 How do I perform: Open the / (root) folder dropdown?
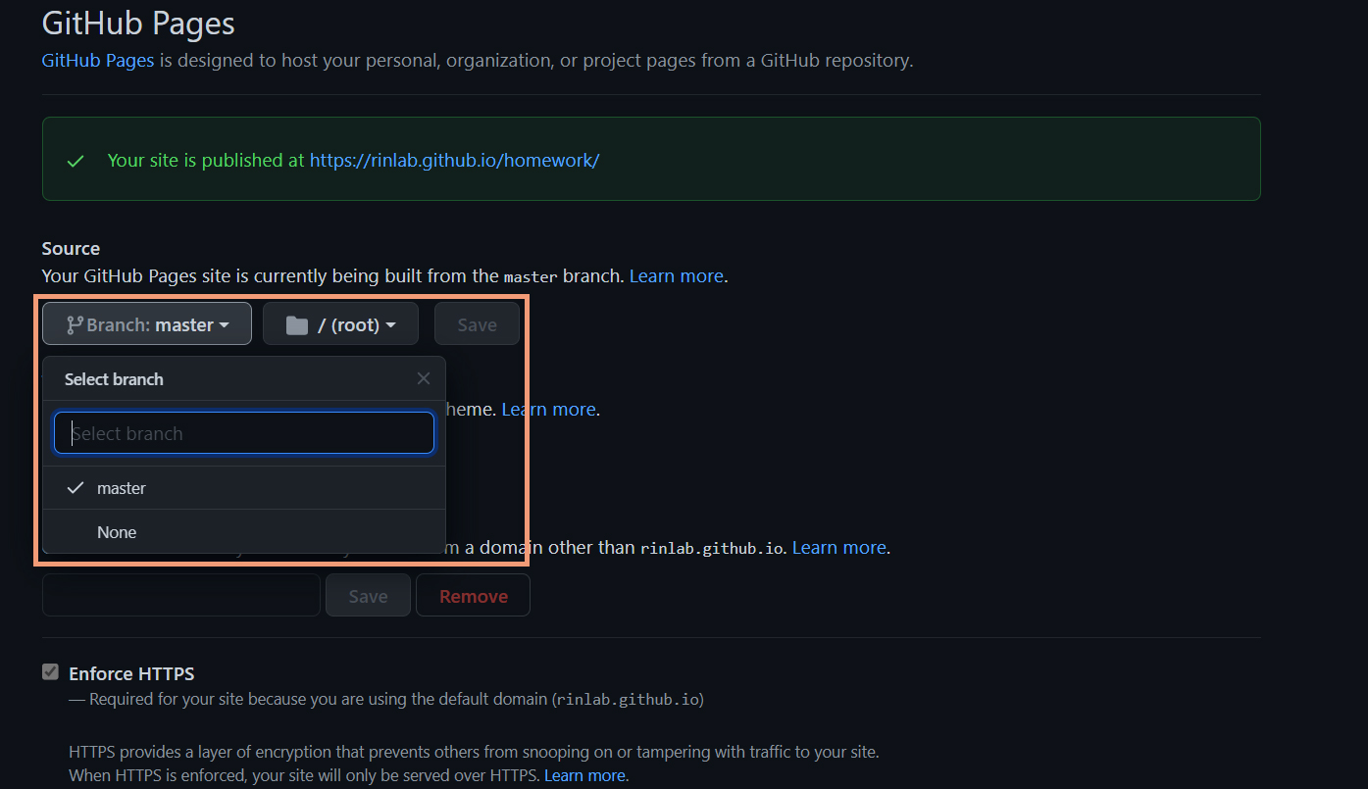pos(340,324)
